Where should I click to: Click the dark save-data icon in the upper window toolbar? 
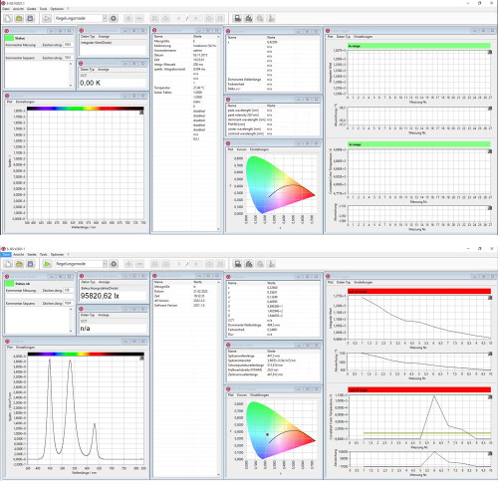click(238, 18)
